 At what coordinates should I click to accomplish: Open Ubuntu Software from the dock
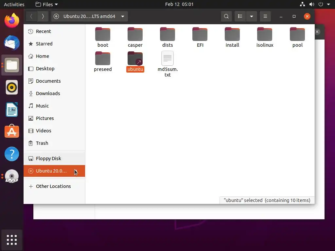(12, 131)
